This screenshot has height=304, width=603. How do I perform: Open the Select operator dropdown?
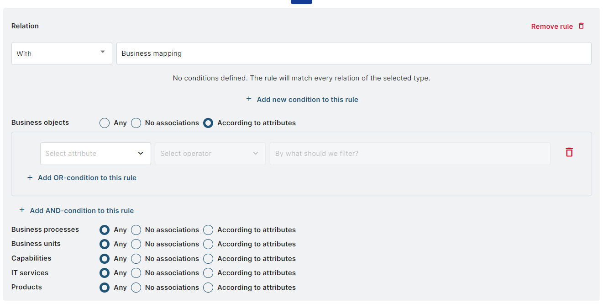[x=210, y=154]
